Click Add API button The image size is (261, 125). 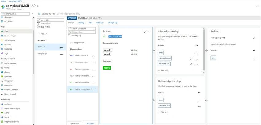point(43,34)
